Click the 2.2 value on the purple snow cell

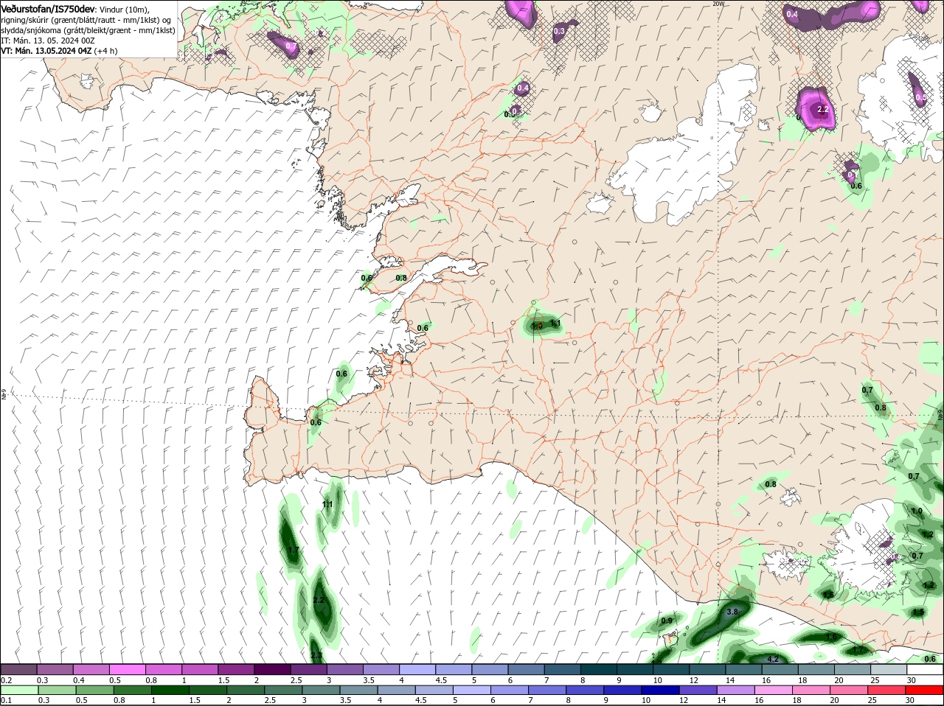click(x=823, y=109)
